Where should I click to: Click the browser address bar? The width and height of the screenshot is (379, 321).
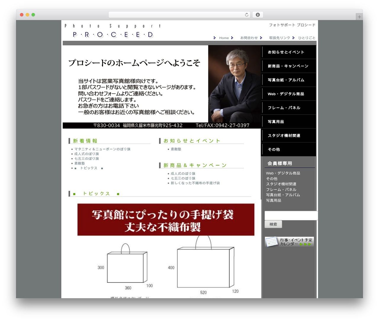tap(179, 15)
